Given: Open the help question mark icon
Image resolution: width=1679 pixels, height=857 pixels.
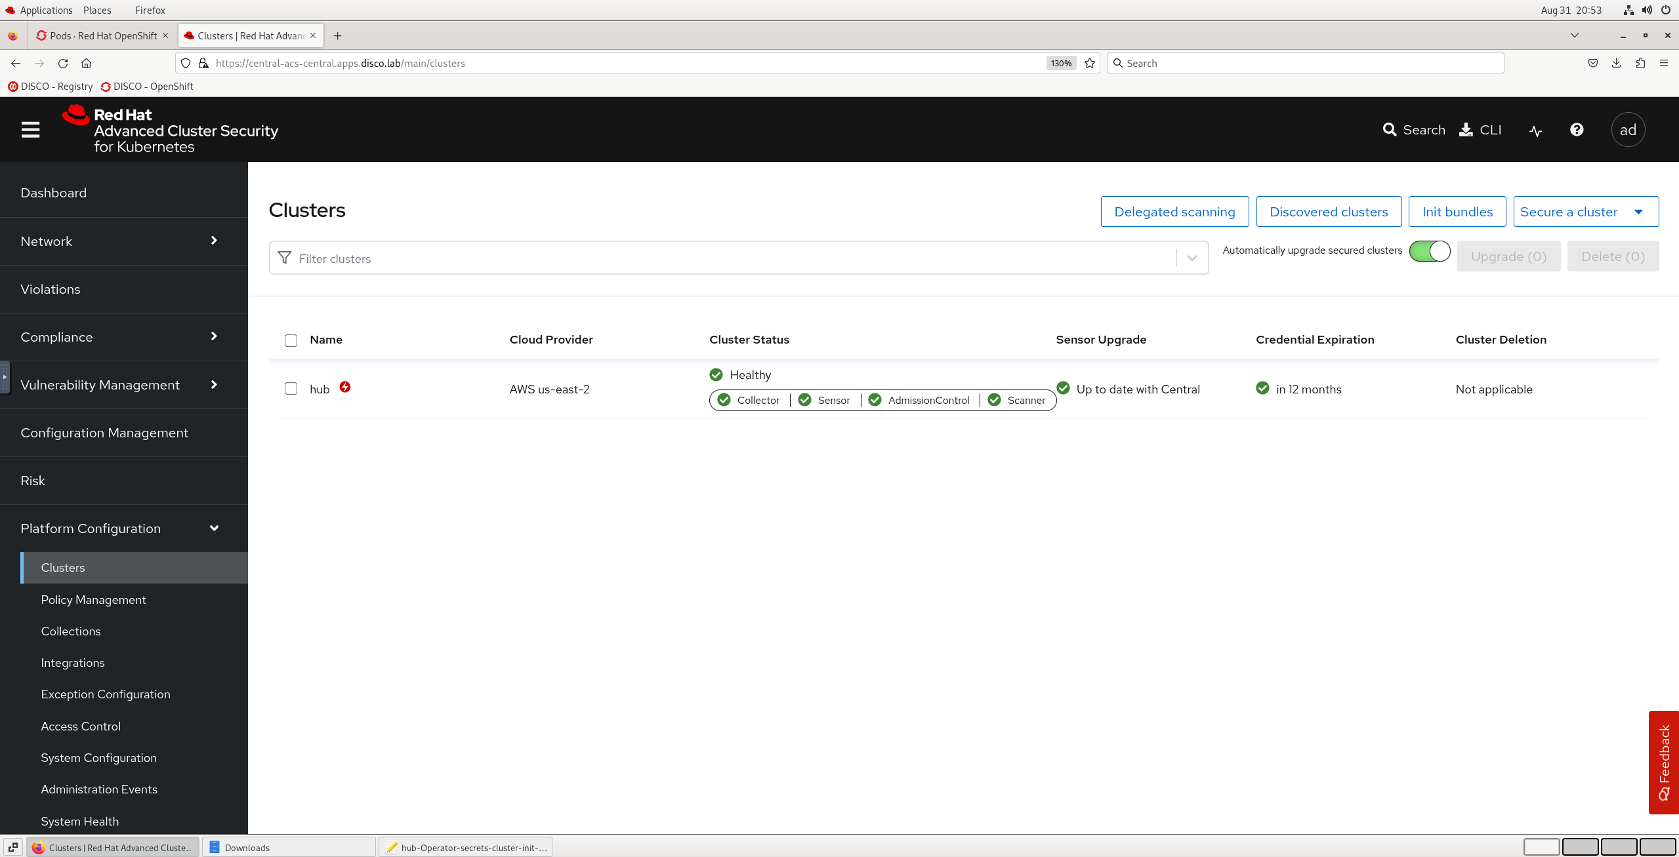Looking at the screenshot, I should 1577,130.
